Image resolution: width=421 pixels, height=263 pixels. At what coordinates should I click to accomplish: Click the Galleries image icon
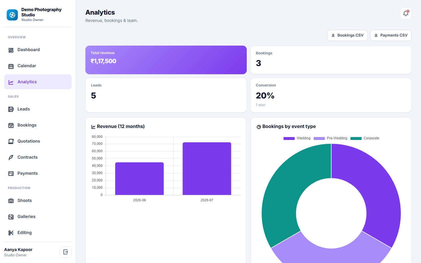coord(11,217)
